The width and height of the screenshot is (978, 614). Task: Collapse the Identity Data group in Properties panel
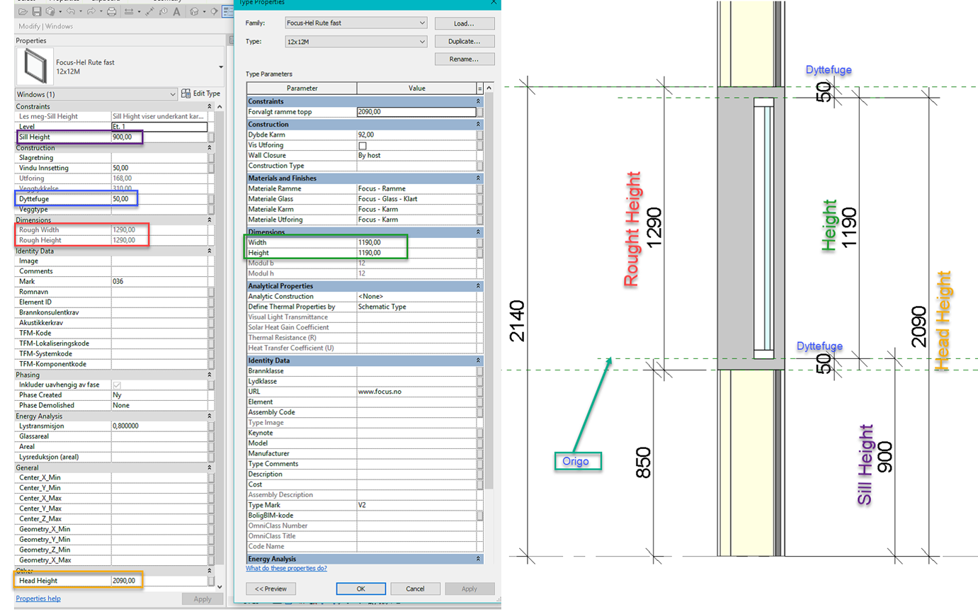(210, 251)
